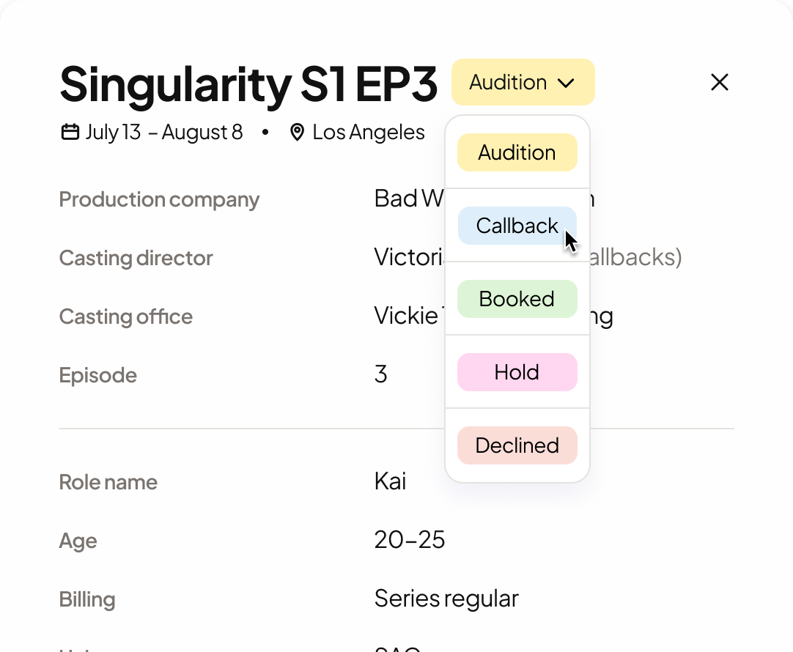Click the Casting director label
This screenshot has height=652, width=793.
[136, 258]
